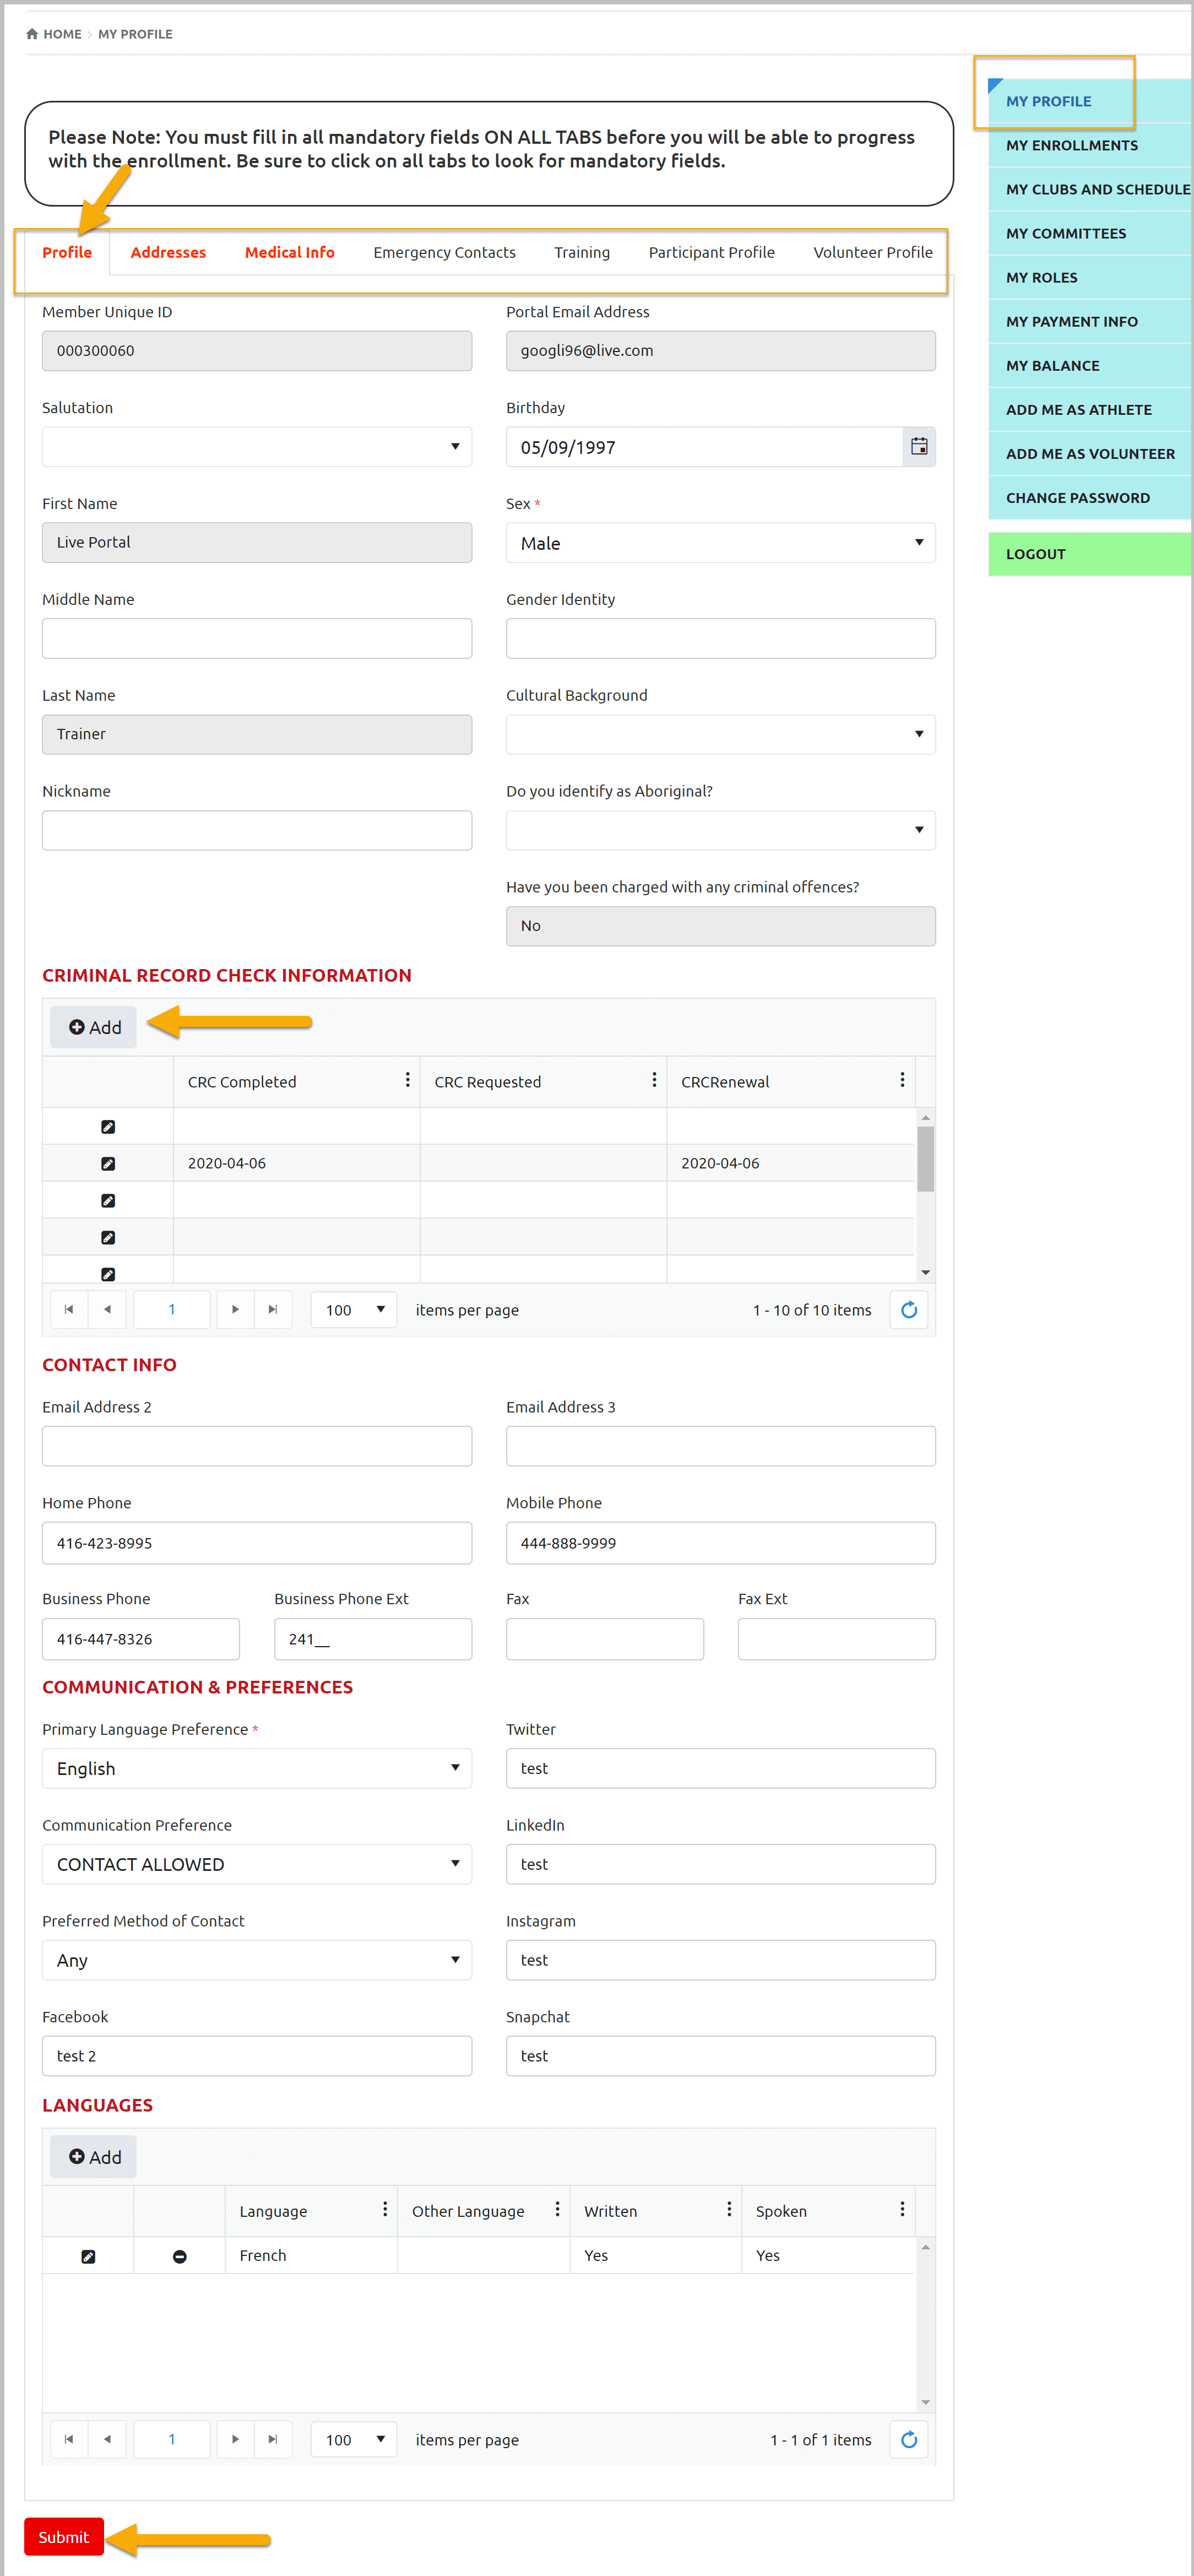Click the Logout link
The width and height of the screenshot is (1194, 2576).
click(x=1090, y=554)
